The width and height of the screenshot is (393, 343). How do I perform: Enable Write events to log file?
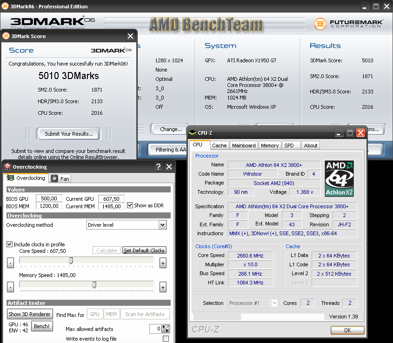point(166,338)
